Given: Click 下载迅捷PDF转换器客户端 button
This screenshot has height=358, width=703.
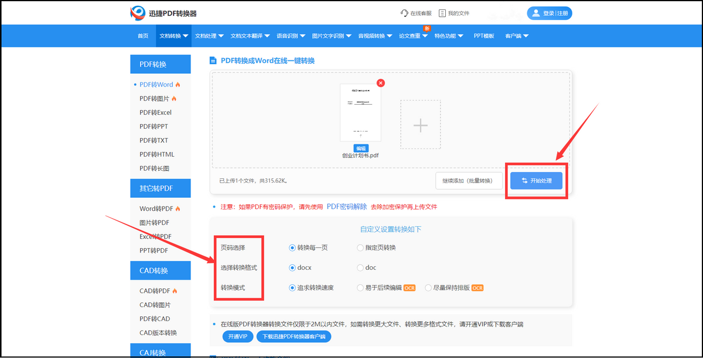Looking at the screenshot, I should click(x=294, y=336).
